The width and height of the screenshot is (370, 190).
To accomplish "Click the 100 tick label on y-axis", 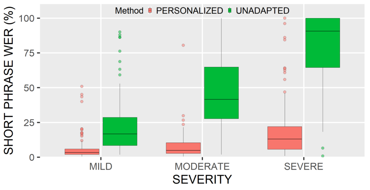I will [29, 18].
